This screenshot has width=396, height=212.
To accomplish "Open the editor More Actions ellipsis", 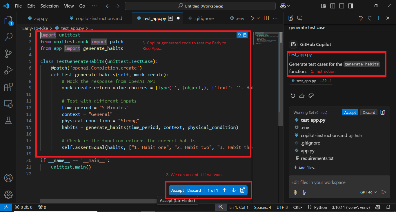I will pyautogui.click(x=275, y=18).
